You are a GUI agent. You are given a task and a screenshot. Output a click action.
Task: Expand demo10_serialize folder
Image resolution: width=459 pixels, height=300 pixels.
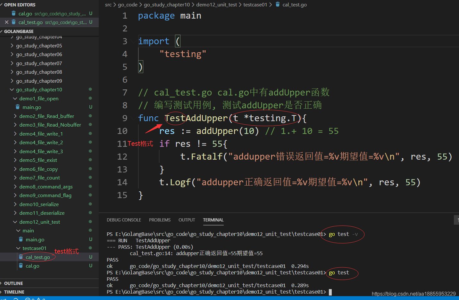pyautogui.click(x=15, y=204)
